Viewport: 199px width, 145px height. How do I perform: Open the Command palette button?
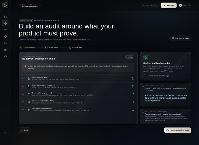click(x=150, y=5)
